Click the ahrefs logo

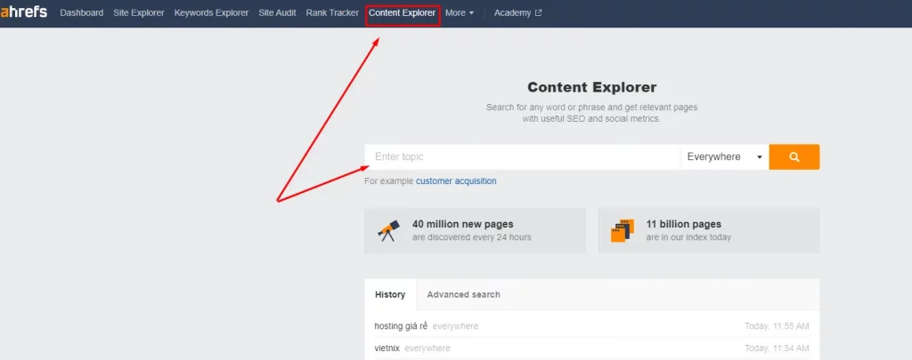pyautogui.click(x=23, y=12)
